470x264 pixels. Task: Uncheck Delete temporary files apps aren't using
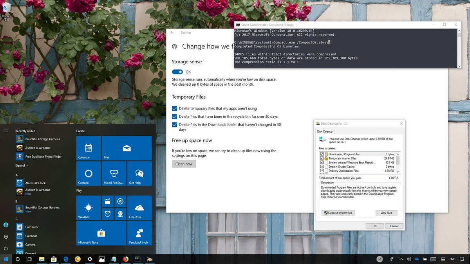tap(175, 108)
